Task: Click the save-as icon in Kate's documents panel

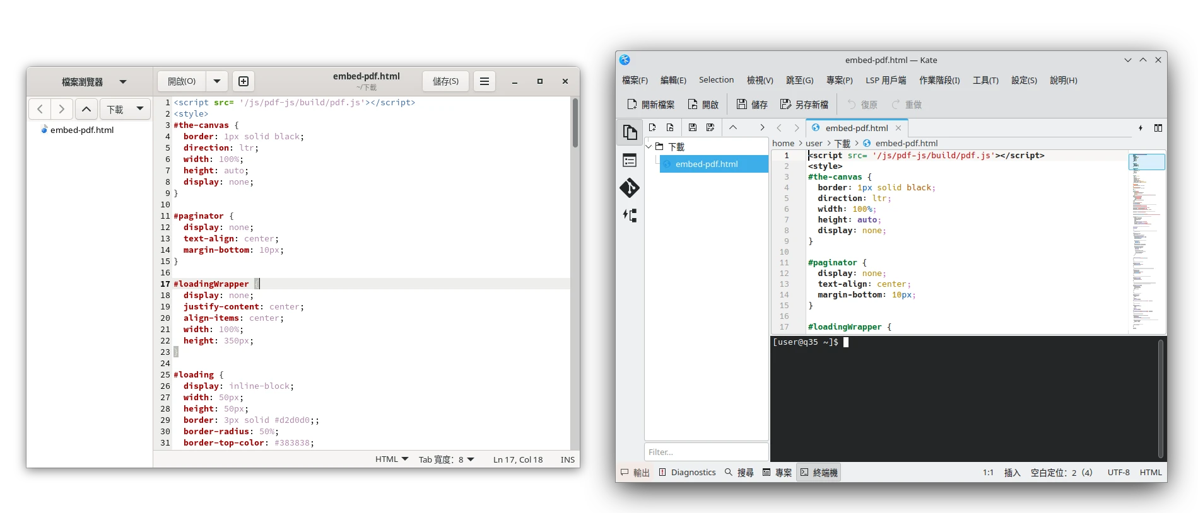Action: [x=710, y=127]
